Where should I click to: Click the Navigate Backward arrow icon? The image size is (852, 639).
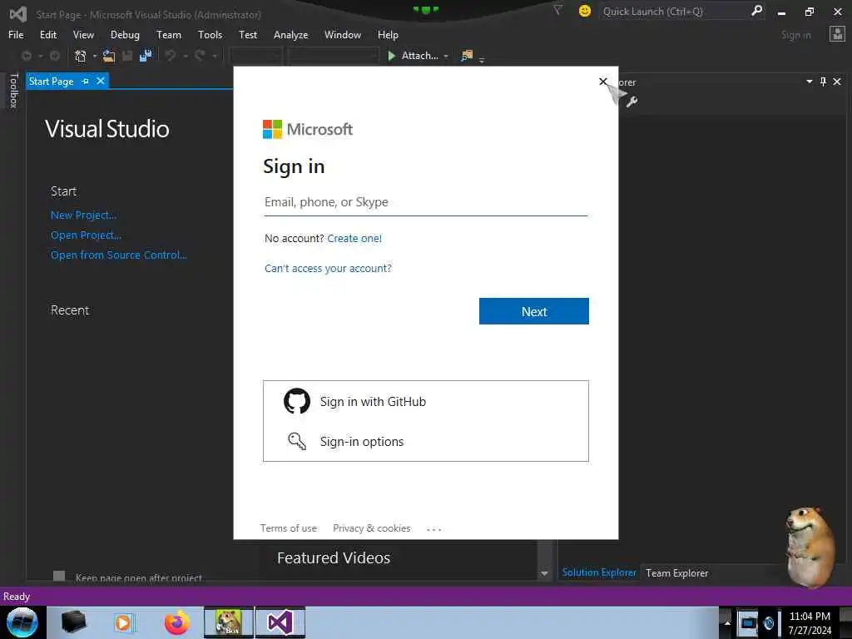click(x=26, y=56)
